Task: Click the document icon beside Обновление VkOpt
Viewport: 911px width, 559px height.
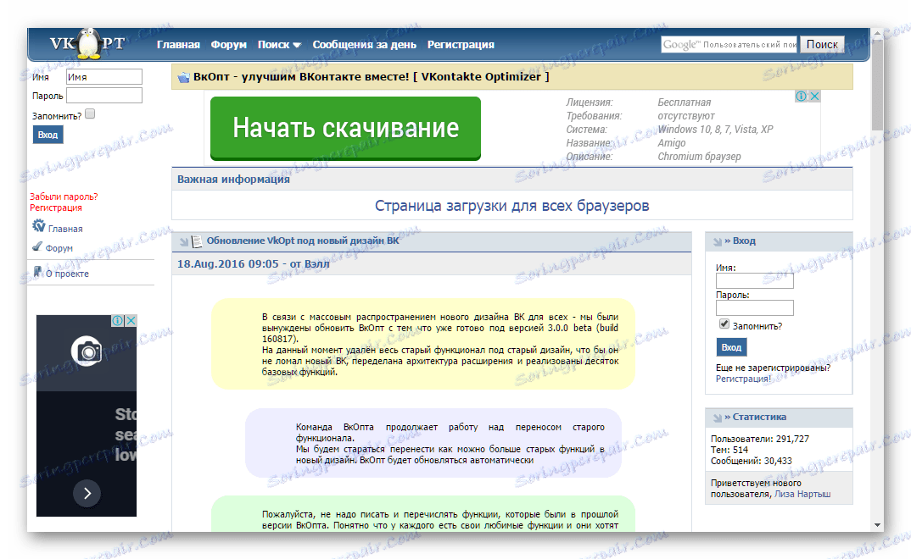Action: tap(197, 241)
